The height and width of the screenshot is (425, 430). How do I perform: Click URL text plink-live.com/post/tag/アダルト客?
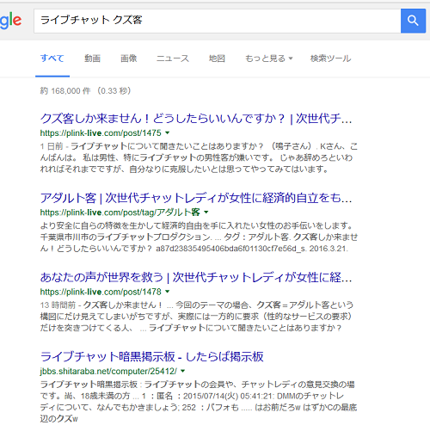120,212
